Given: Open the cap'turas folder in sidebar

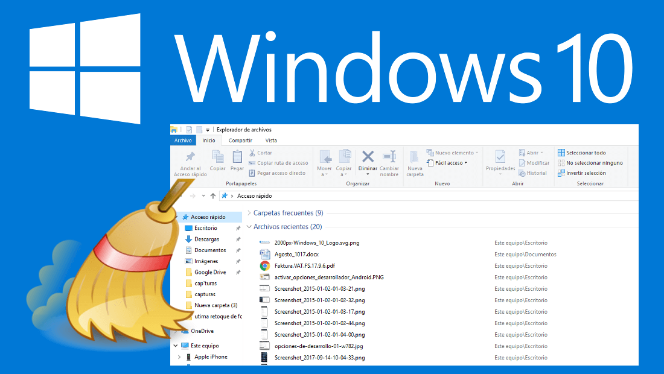Looking at the screenshot, I should pyautogui.click(x=205, y=283).
